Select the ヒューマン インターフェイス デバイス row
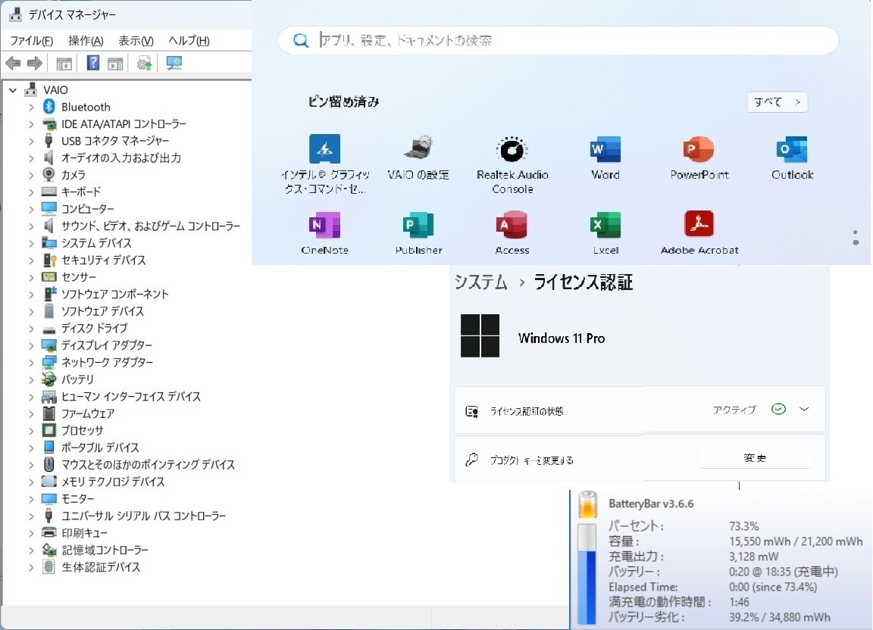This screenshot has width=873, height=630. pos(131,396)
